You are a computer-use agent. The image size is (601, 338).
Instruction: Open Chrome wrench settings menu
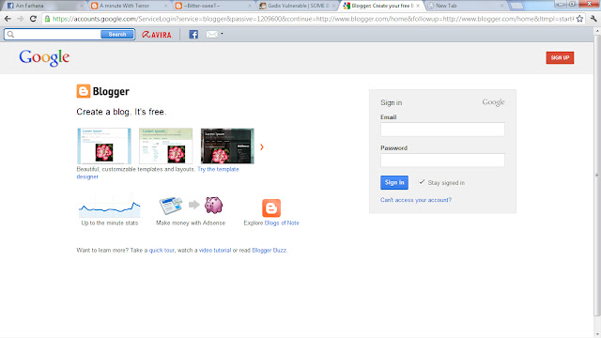click(x=593, y=19)
